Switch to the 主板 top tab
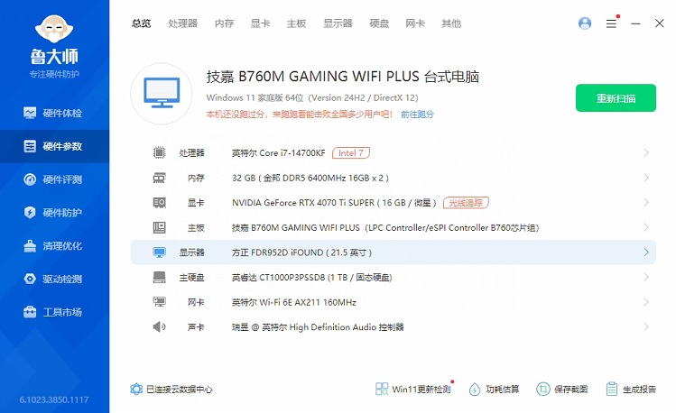Image resolution: width=676 pixels, height=413 pixels. (x=297, y=23)
